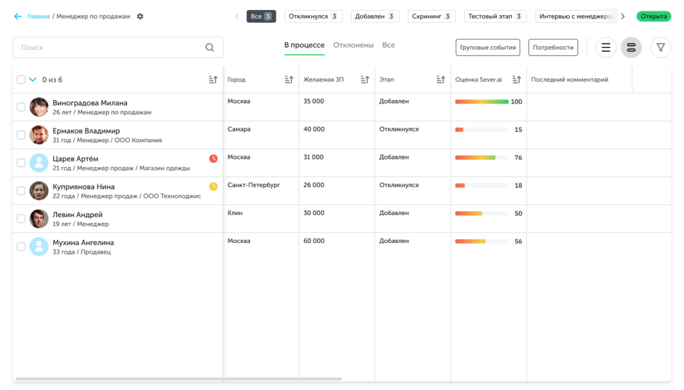Screen dimensions: 684x390
Task: Open candidate Ермаков Владимир
Action: pyautogui.click(x=86, y=131)
